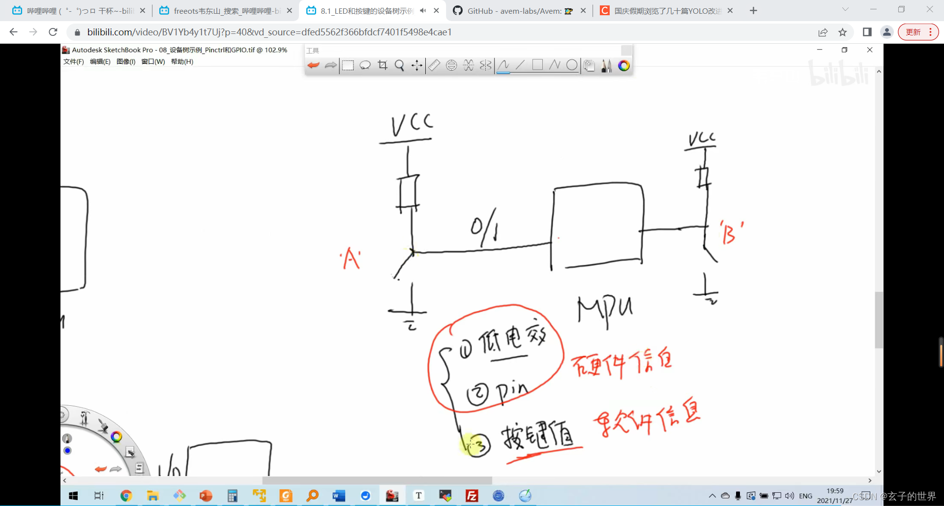
Task: Click the Redo arrow in the SketchBook toolbar
Action: point(331,65)
